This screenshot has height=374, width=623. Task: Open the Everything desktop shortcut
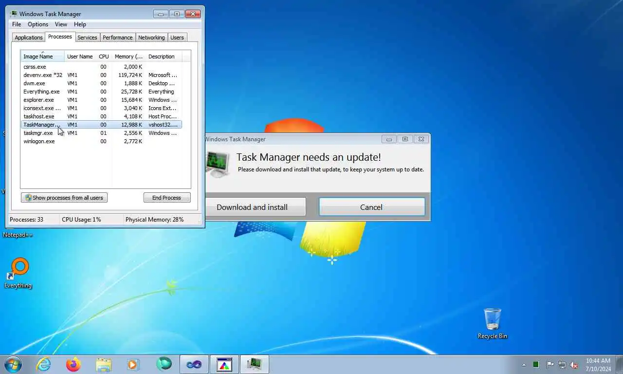click(18, 273)
